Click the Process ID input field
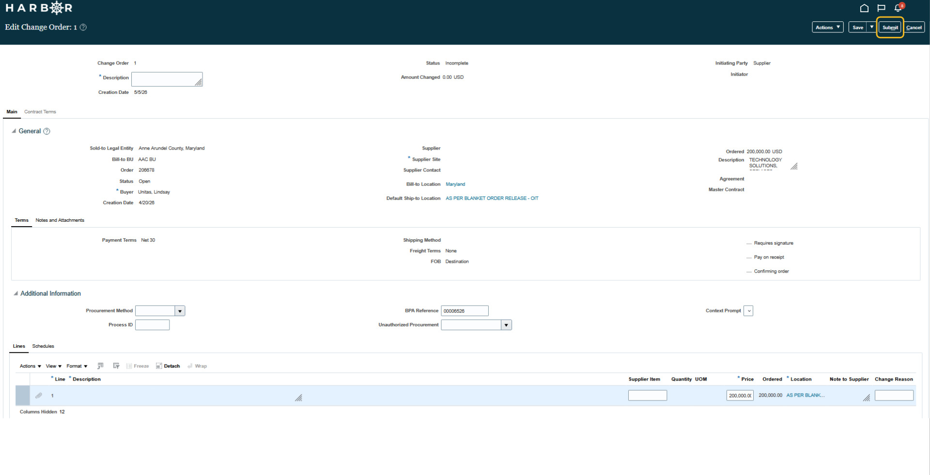Screen dimensions: 930x475 pyautogui.click(x=152, y=325)
